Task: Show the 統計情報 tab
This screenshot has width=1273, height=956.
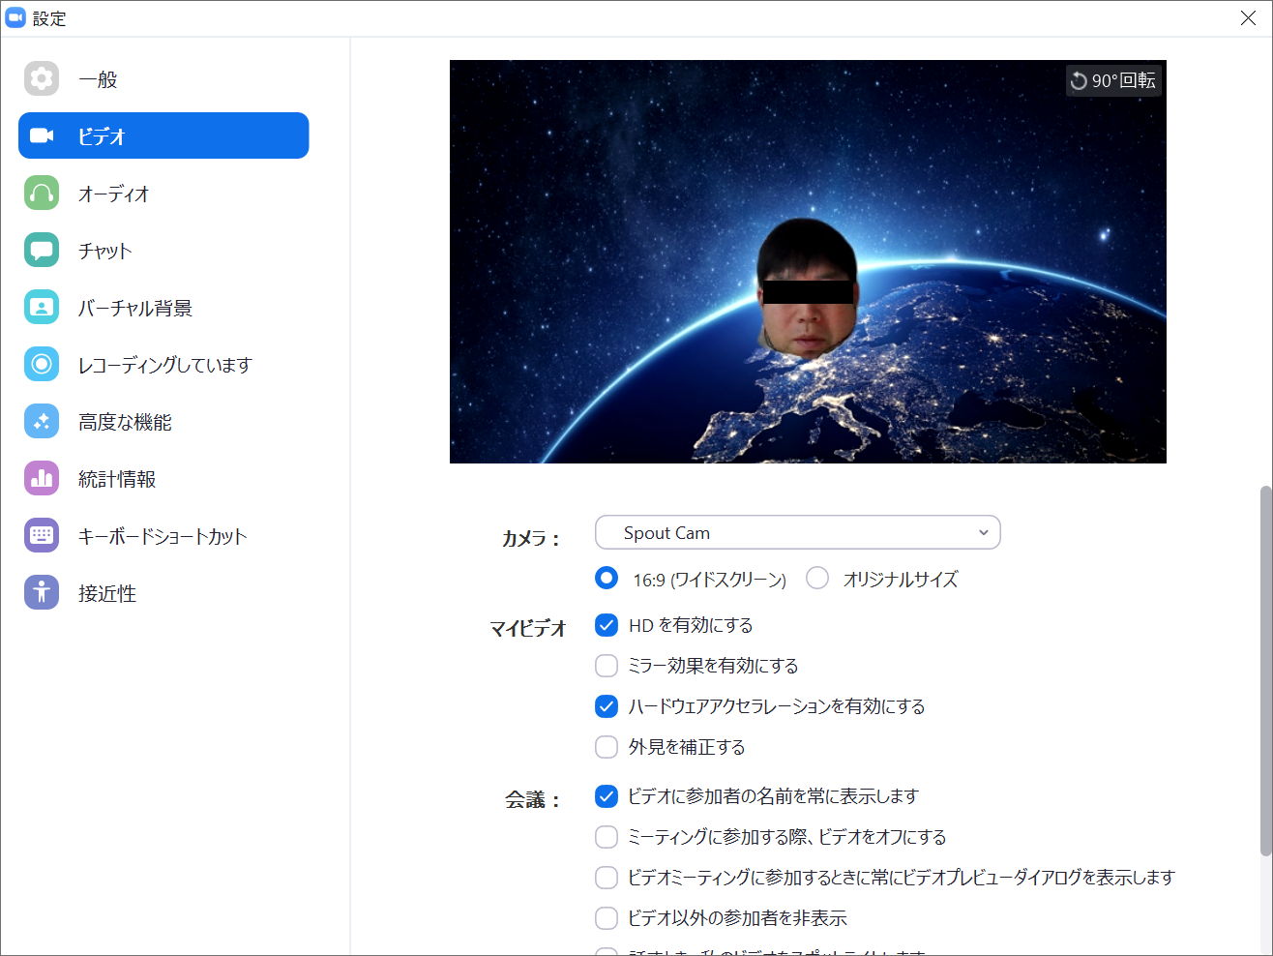Action: tap(163, 478)
